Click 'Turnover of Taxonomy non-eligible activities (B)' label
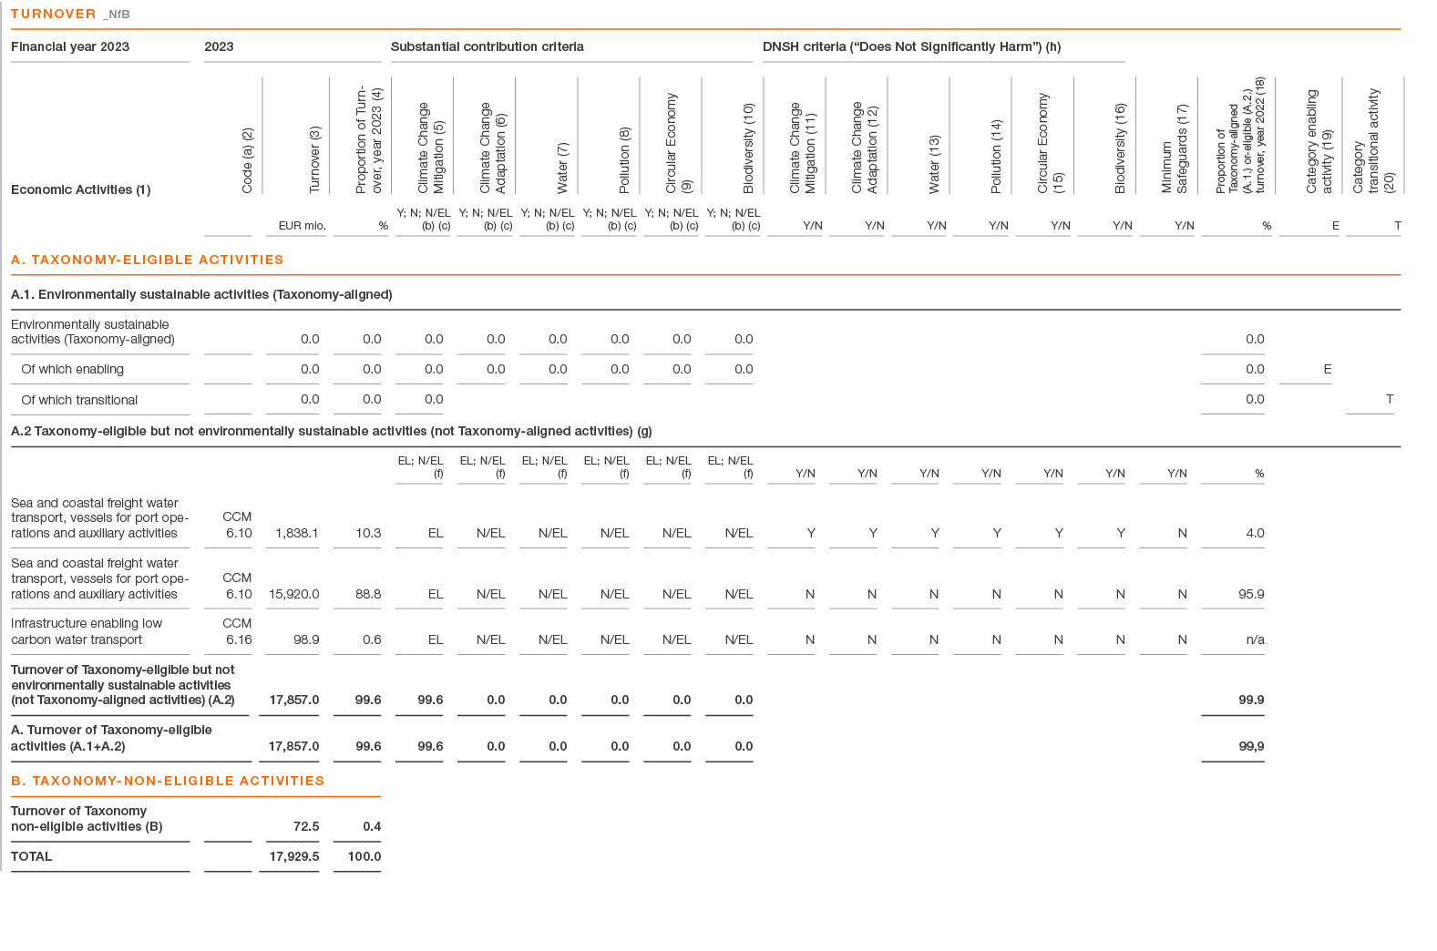 click(87, 819)
